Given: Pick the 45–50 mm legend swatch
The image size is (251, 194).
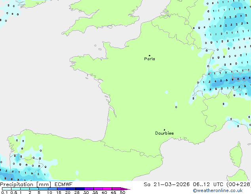Looking at the screenshot, I should coord(116,189).
